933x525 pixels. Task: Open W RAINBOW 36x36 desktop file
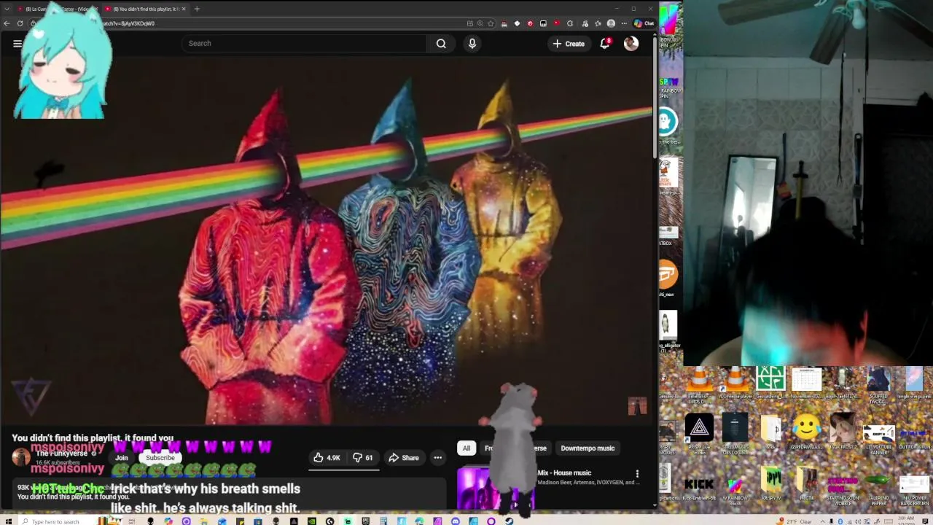pyautogui.click(x=735, y=488)
